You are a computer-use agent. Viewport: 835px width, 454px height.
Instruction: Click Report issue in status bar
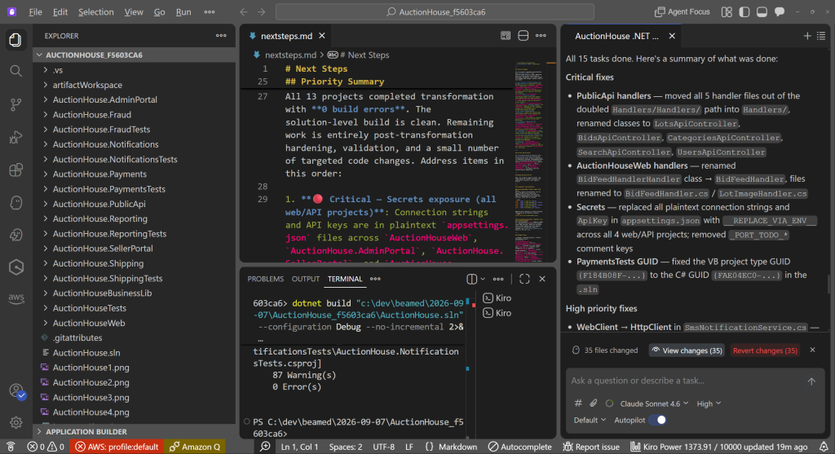pos(591,447)
